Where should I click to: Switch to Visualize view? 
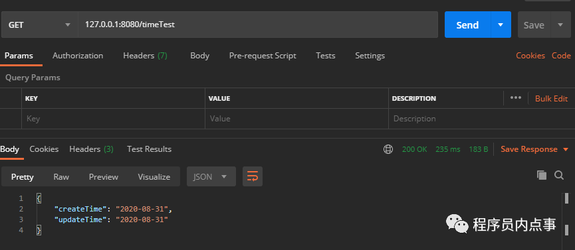click(x=154, y=177)
